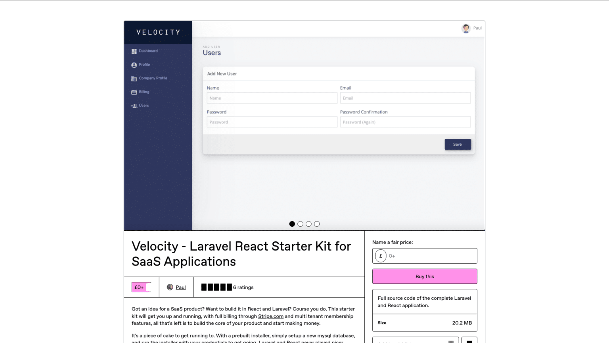Select Billing in the Velocity navigation menu
The image size is (609, 343).
point(144,92)
